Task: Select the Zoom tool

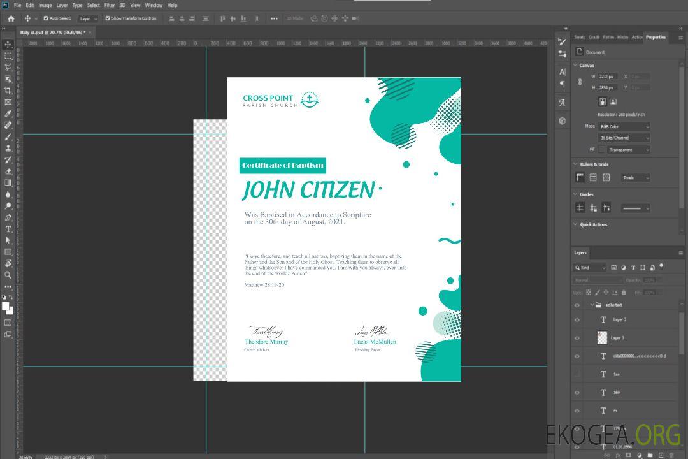Action: pos(8,275)
